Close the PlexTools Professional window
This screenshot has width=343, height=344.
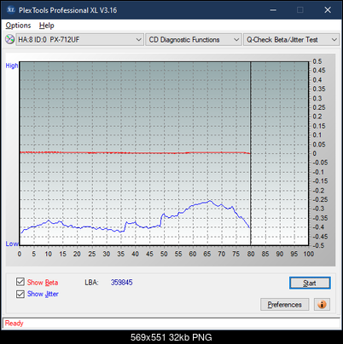(x=328, y=10)
